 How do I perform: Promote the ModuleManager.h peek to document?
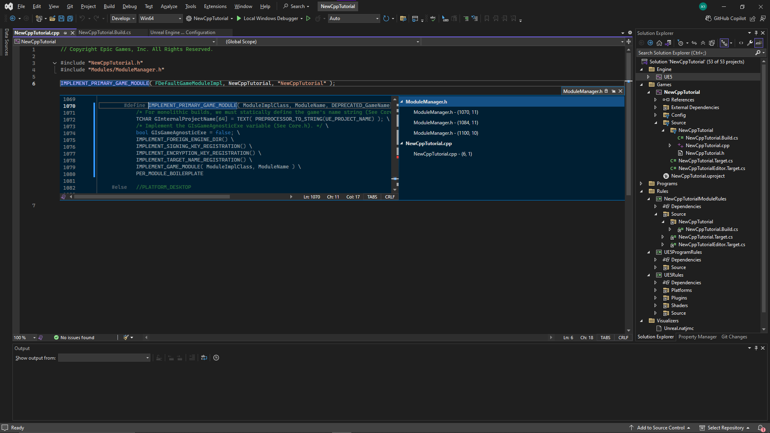point(613,91)
